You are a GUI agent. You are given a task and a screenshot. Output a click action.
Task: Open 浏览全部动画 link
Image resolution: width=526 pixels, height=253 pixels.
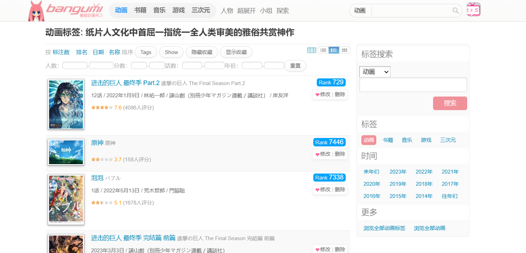click(430, 228)
